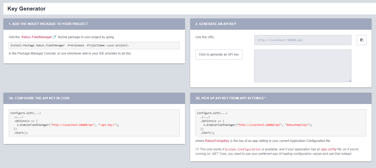Click the 3A code snippet block

[x=94, y=123]
